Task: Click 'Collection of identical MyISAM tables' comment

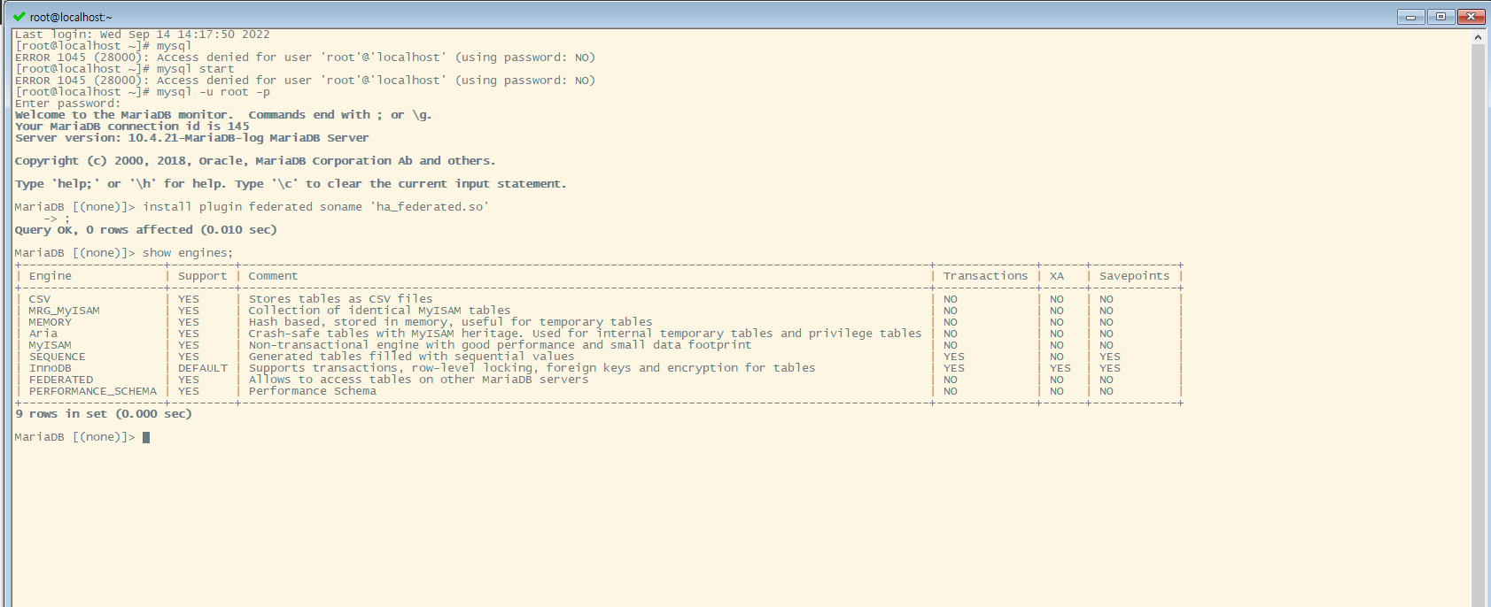Action: (380, 311)
